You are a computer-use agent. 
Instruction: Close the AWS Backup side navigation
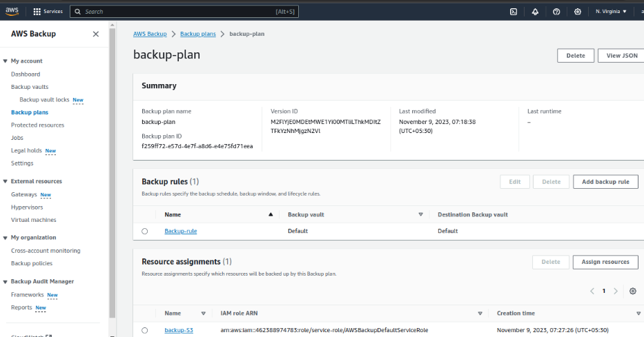pos(96,34)
